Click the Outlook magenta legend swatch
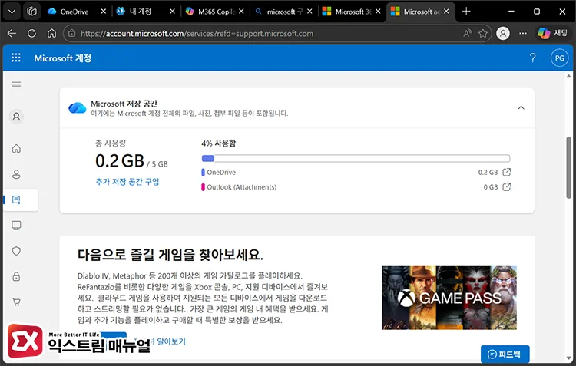Viewport: 576px width, 366px height. click(x=204, y=187)
